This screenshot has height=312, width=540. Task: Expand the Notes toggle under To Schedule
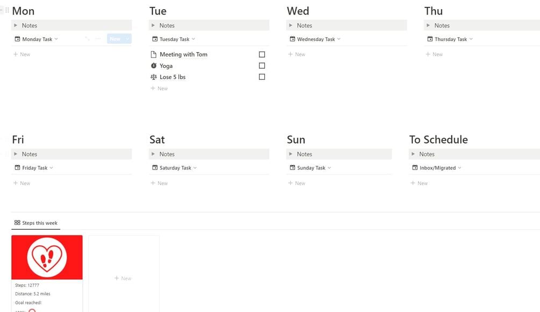tap(413, 154)
